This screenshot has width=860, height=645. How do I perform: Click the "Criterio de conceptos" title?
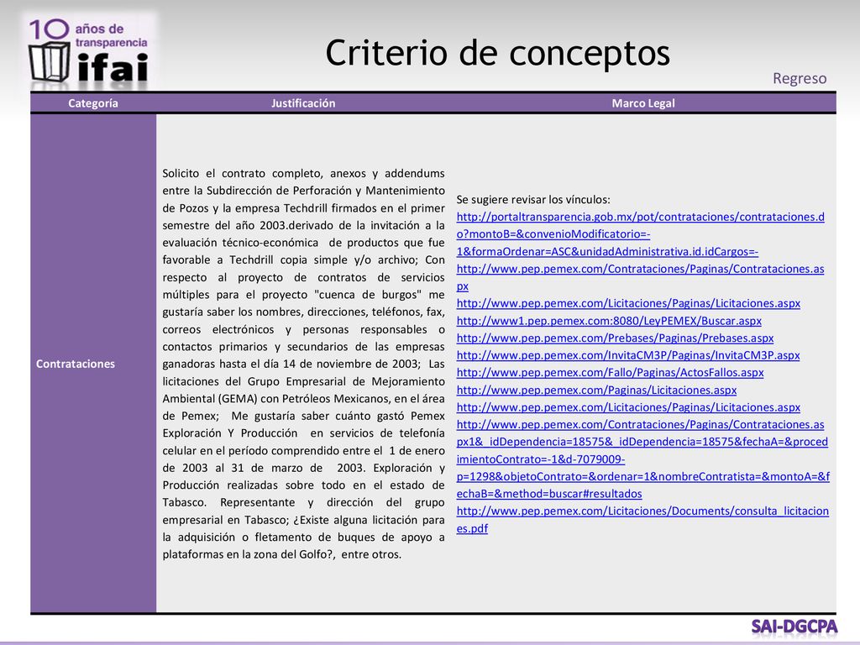point(497,53)
